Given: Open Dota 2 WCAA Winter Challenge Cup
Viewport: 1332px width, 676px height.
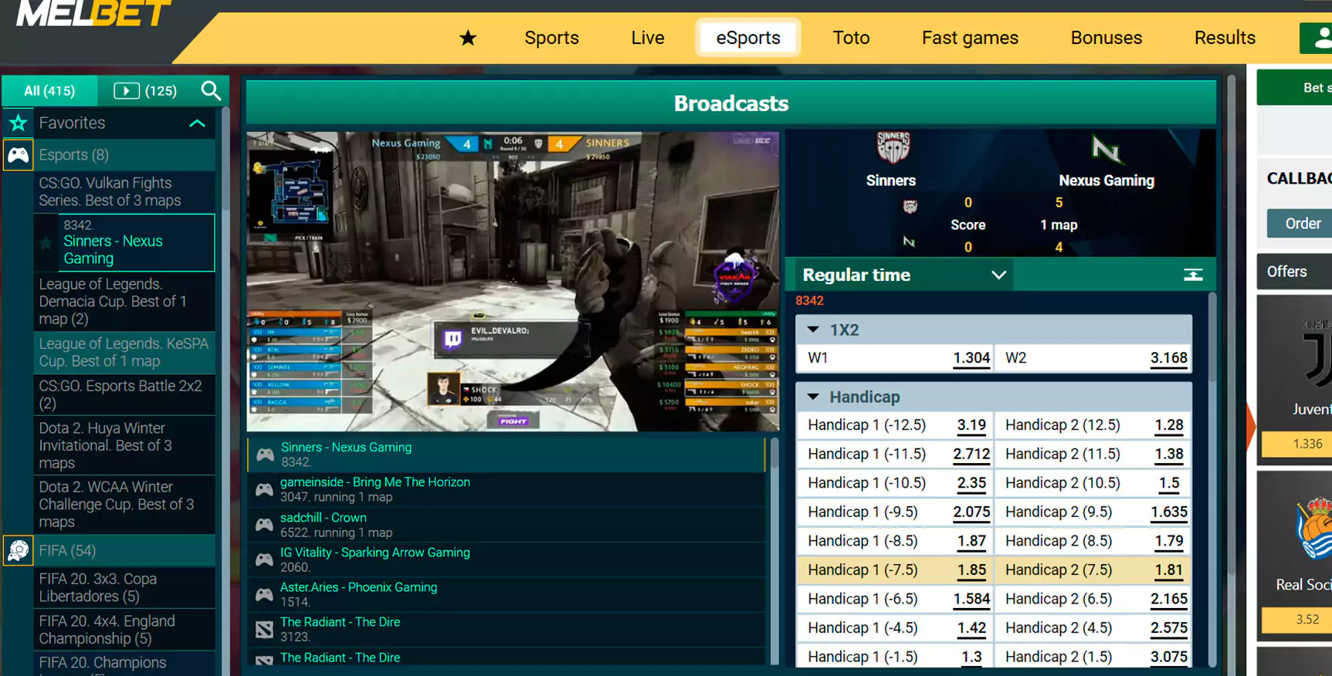Looking at the screenshot, I should [124, 505].
